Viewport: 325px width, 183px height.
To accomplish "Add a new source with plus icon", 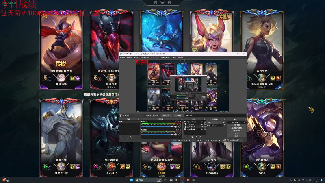I will [186, 137].
